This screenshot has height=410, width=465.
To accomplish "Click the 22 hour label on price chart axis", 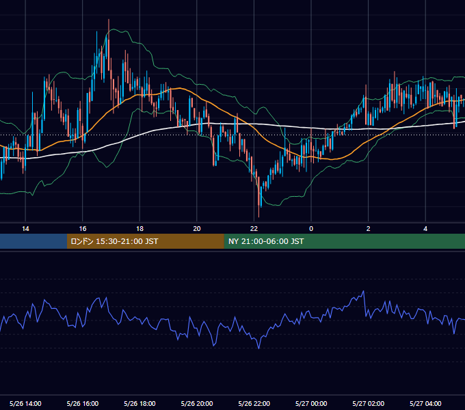I will pos(254,229).
